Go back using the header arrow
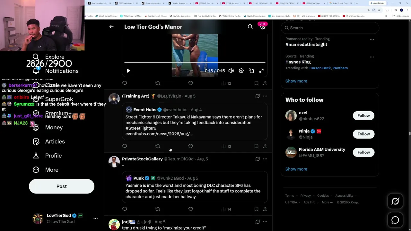This screenshot has height=231, width=411. [x=111, y=27]
